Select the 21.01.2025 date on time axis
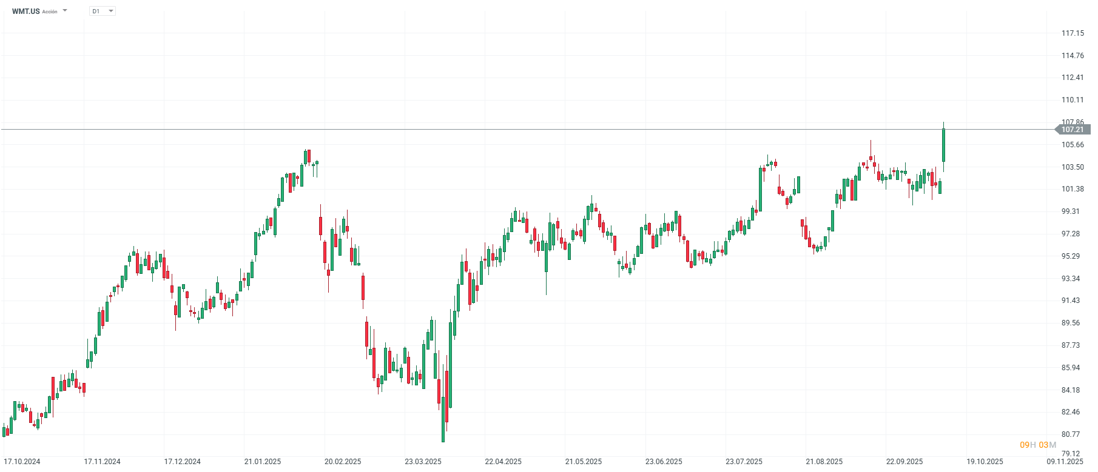Image resolution: width=1098 pixels, height=472 pixels. [x=263, y=462]
